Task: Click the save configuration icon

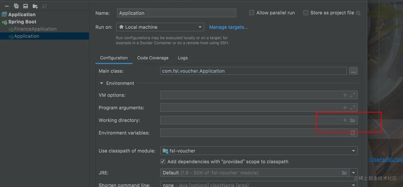Action: (26, 6)
